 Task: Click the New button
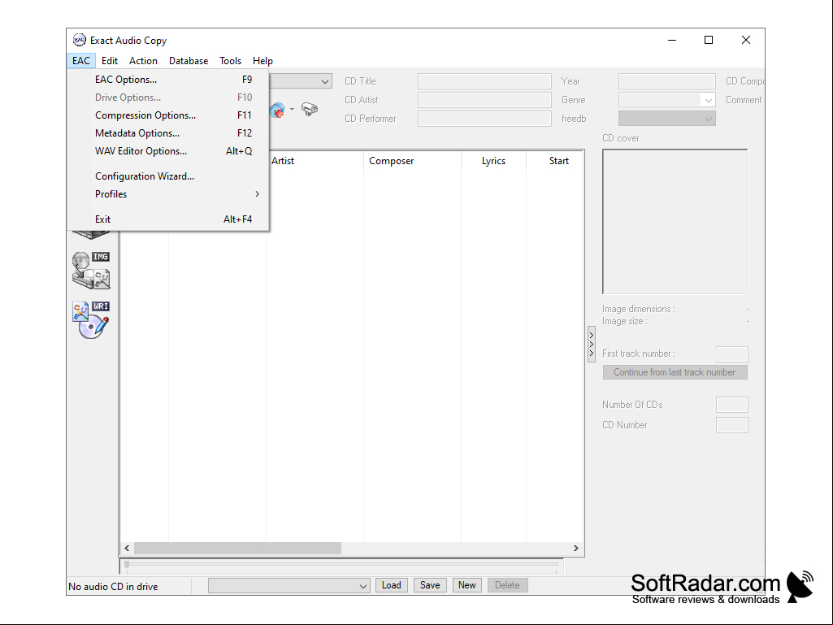coord(467,585)
